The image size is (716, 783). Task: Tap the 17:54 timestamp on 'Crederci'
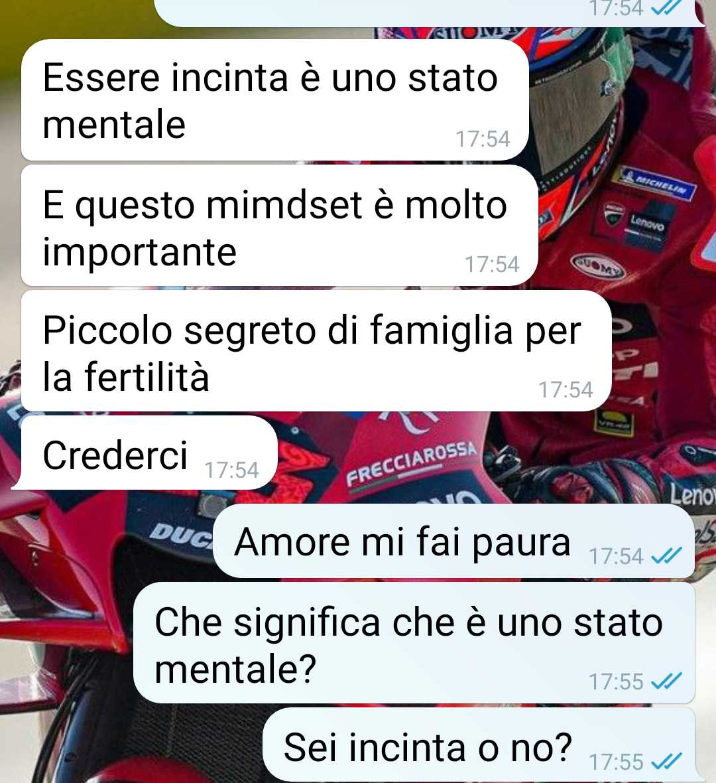click(x=231, y=470)
